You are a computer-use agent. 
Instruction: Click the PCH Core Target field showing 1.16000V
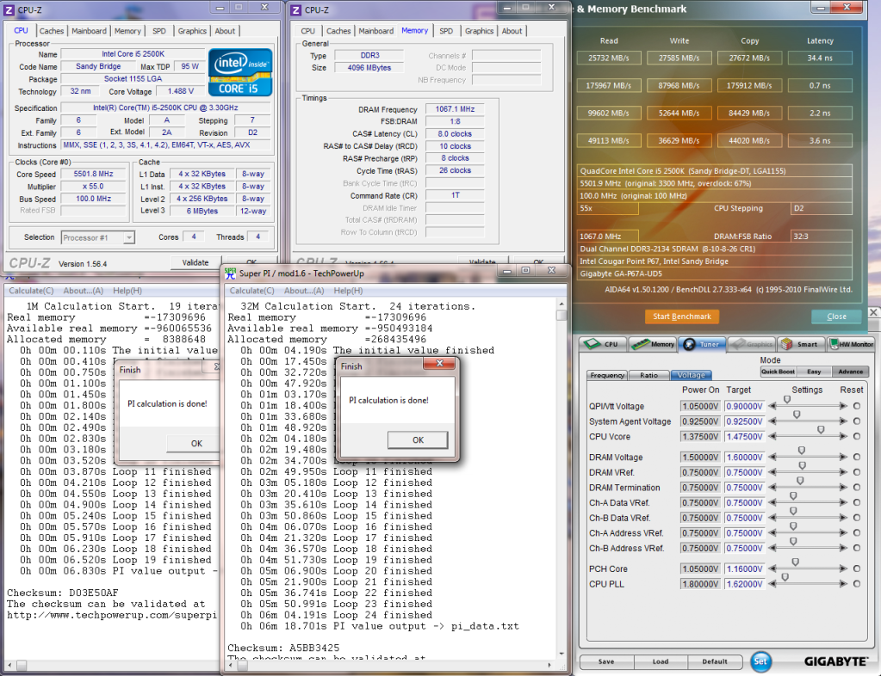point(744,568)
